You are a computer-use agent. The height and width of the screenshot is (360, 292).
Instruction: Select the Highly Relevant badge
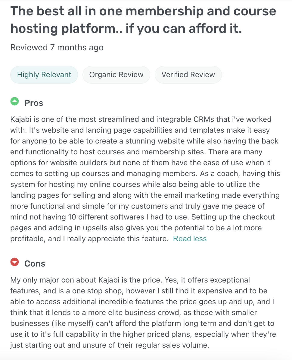point(44,75)
